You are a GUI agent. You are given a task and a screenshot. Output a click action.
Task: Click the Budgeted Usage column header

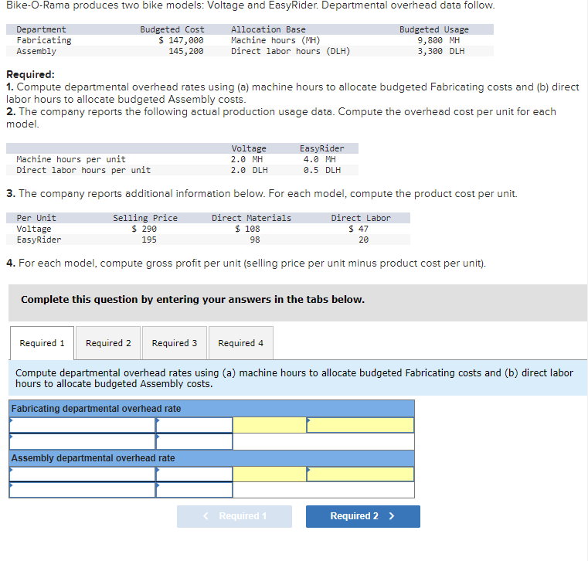click(x=434, y=29)
